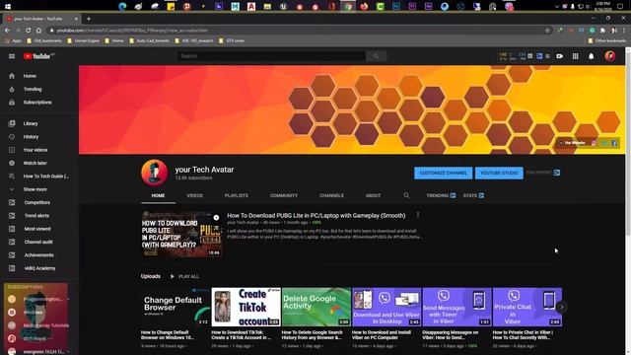Open the create video camera icon
This screenshot has width=631, height=355.
(560, 56)
